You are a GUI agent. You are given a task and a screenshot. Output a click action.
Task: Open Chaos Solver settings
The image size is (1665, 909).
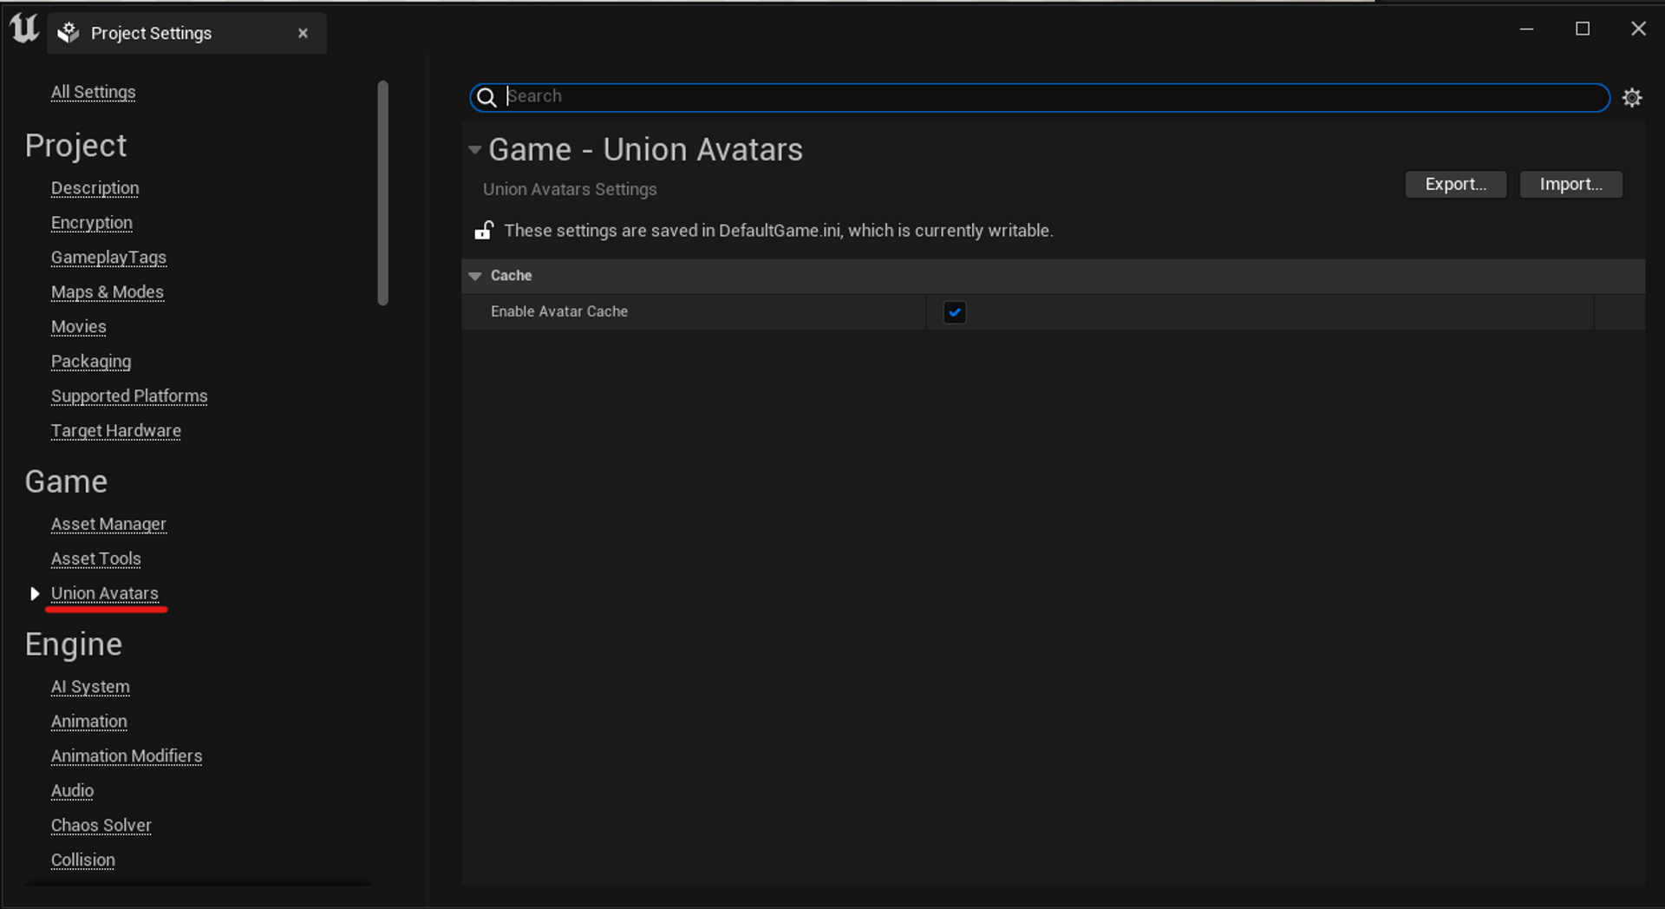101,826
